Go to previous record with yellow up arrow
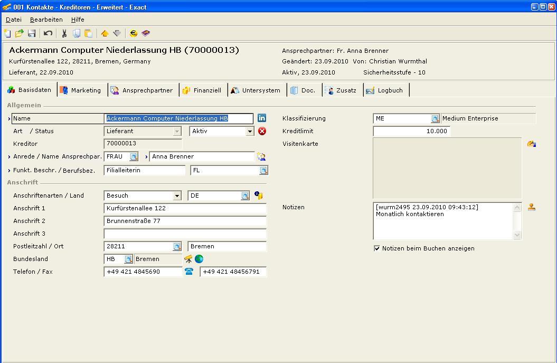This screenshot has width=557, height=363. coord(105,33)
